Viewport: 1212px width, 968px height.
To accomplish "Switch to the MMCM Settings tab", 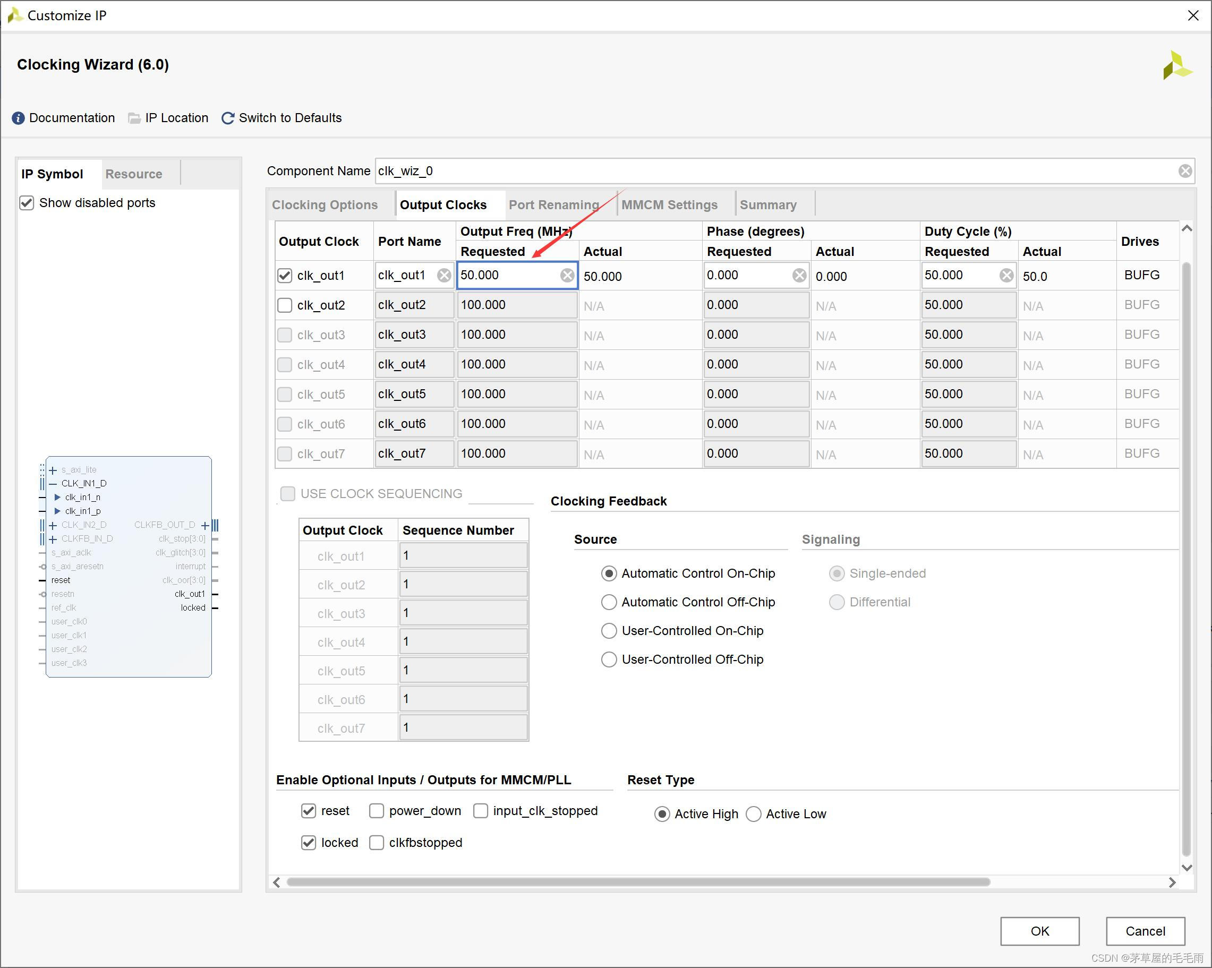I will [x=669, y=204].
